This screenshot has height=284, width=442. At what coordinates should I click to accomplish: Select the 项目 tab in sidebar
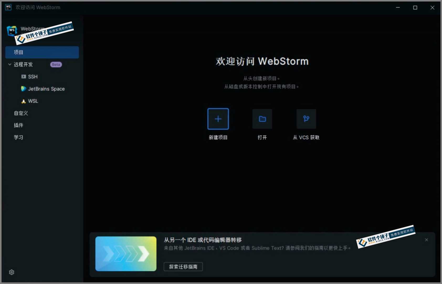(x=42, y=52)
